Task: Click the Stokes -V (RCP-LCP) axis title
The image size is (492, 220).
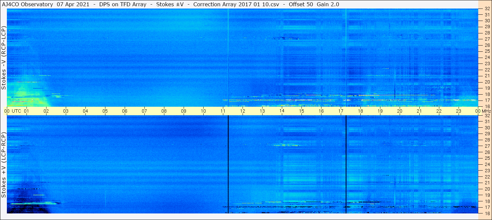Action: 4,58
